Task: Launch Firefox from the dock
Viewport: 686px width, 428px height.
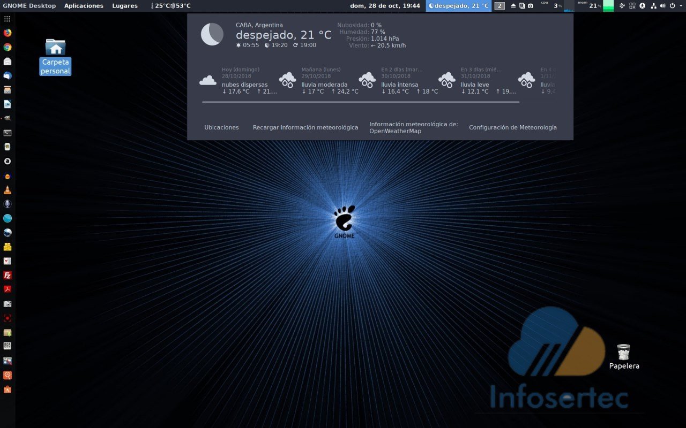Action: click(8, 33)
